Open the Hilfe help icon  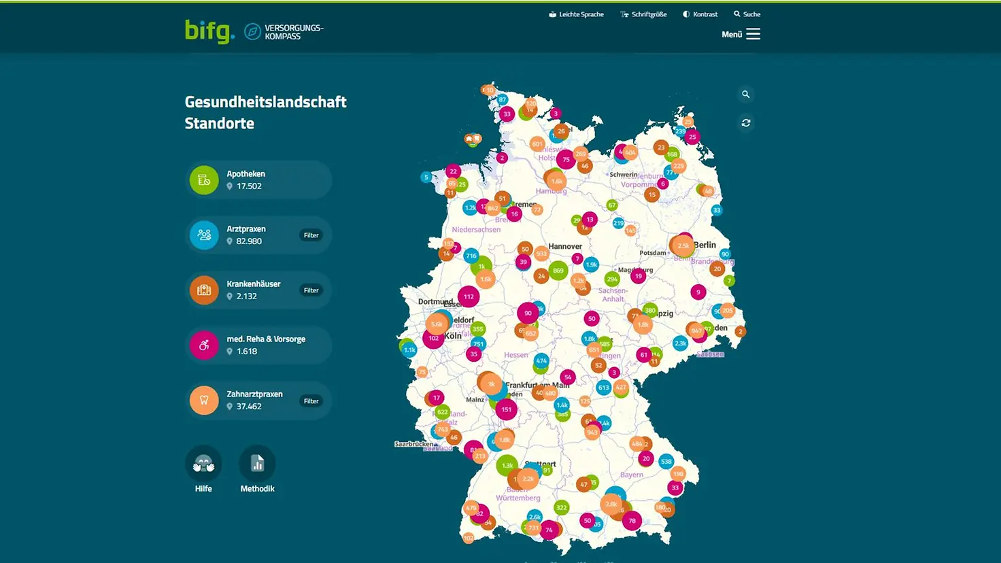(203, 464)
